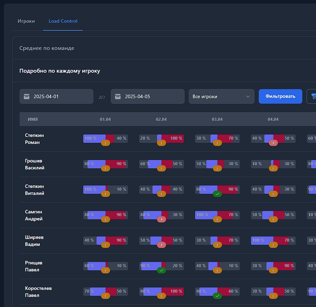316x307 pixels.
Task: Click warning badge for Степкин Роман on 03.04
Action: 217,143
